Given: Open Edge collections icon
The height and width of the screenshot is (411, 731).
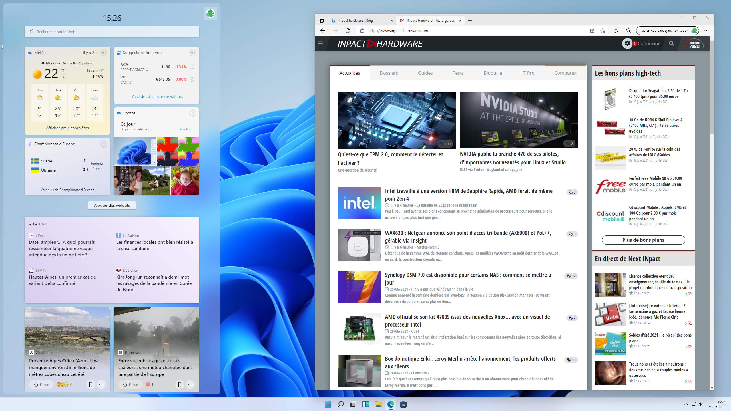Looking at the screenshot, I should pos(629,31).
